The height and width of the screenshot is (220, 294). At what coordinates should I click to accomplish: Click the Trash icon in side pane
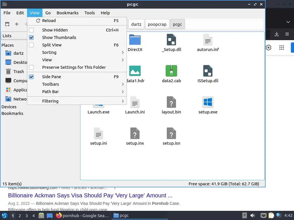pos(8,71)
